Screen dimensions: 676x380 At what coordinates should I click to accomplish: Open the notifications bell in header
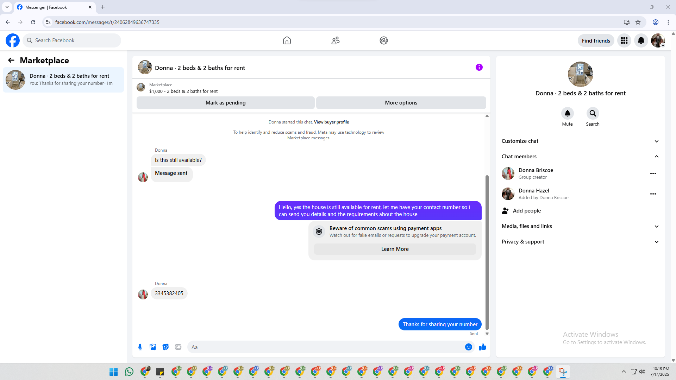click(641, 40)
